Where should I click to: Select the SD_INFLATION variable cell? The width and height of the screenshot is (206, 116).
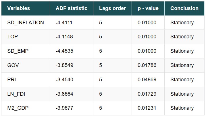pos(26,23)
